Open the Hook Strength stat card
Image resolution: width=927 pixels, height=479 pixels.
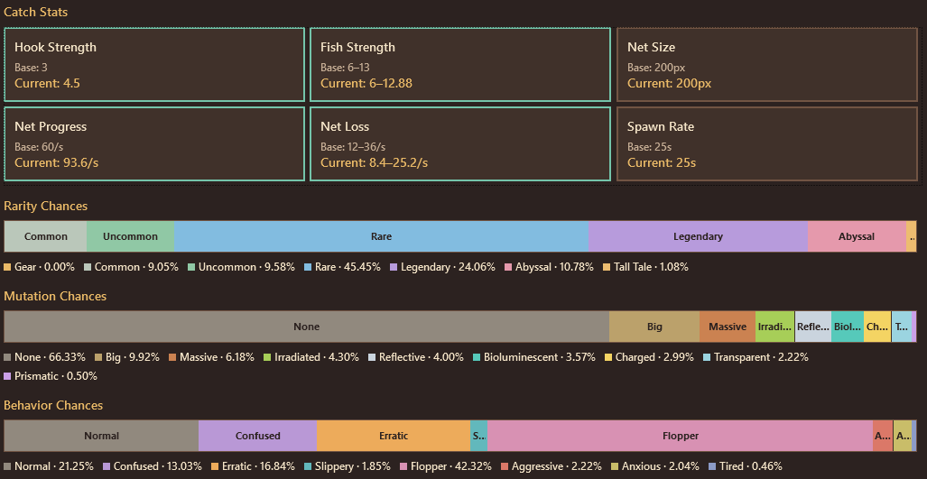pos(154,64)
